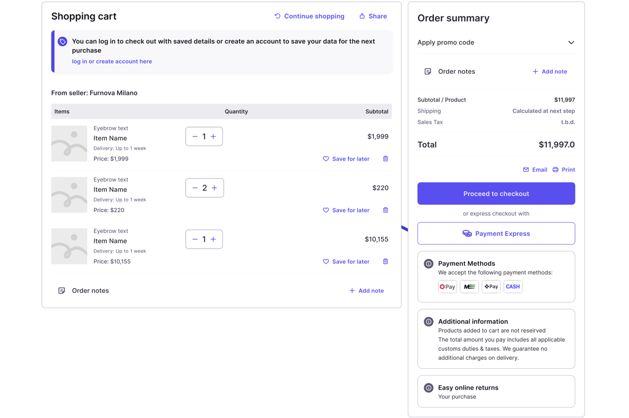Delete the $1,999 item with trash icon
Screen dimensions: 629x418
point(385,159)
